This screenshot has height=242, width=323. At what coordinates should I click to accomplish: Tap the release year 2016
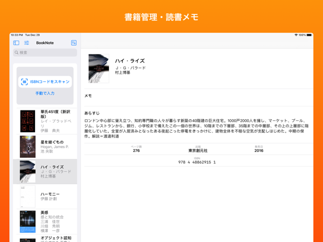[x=259, y=151]
